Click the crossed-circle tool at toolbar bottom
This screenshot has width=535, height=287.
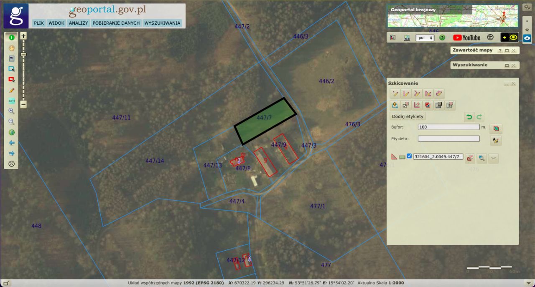pos(12,164)
